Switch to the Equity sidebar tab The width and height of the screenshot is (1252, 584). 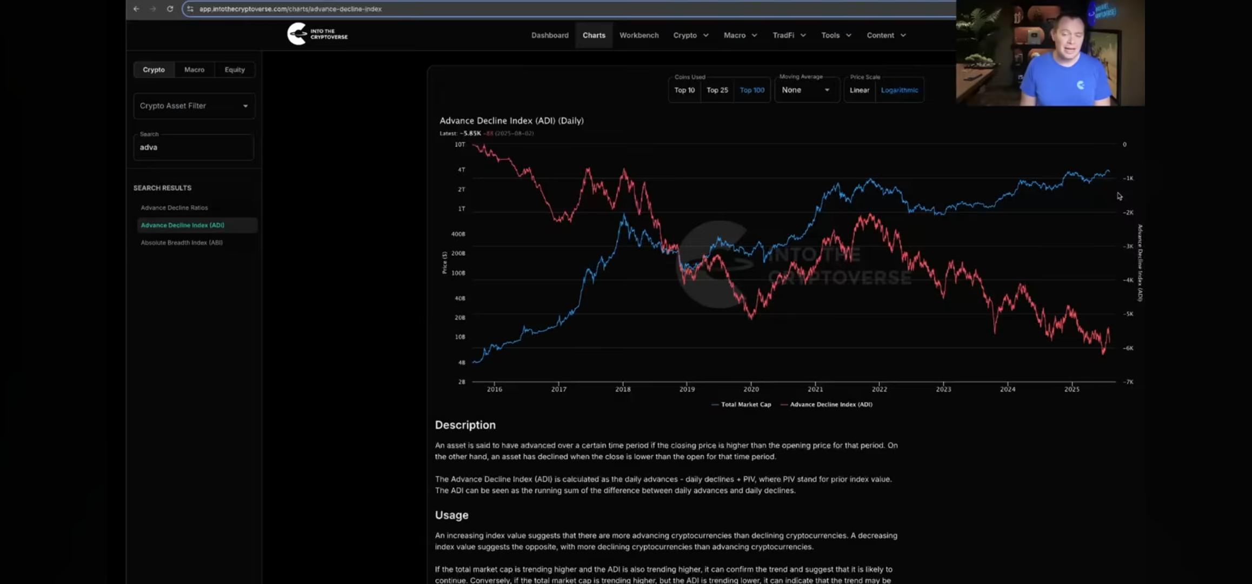235,70
